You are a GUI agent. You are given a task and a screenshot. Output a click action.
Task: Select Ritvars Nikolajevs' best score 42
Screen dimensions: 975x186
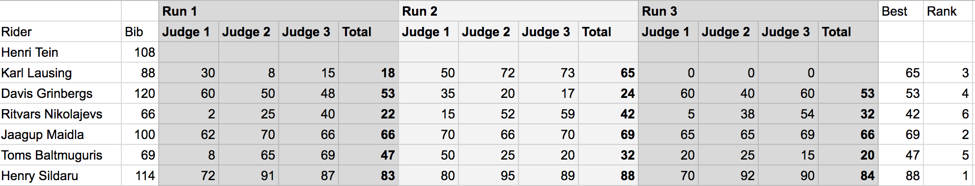[x=901, y=114]
